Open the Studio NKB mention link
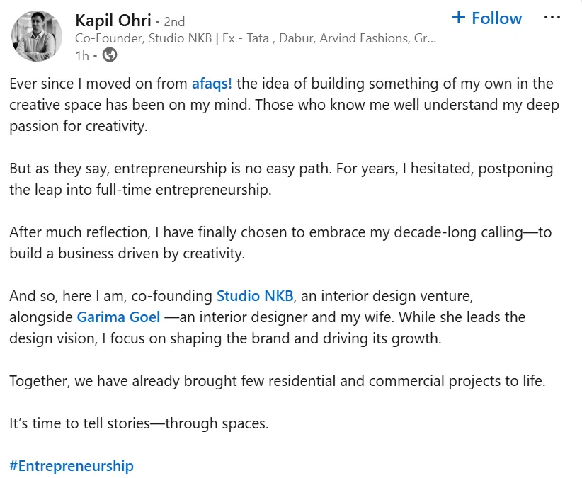Image resolution: width=582 pixels, height=478 pixels. click(255, 296)
